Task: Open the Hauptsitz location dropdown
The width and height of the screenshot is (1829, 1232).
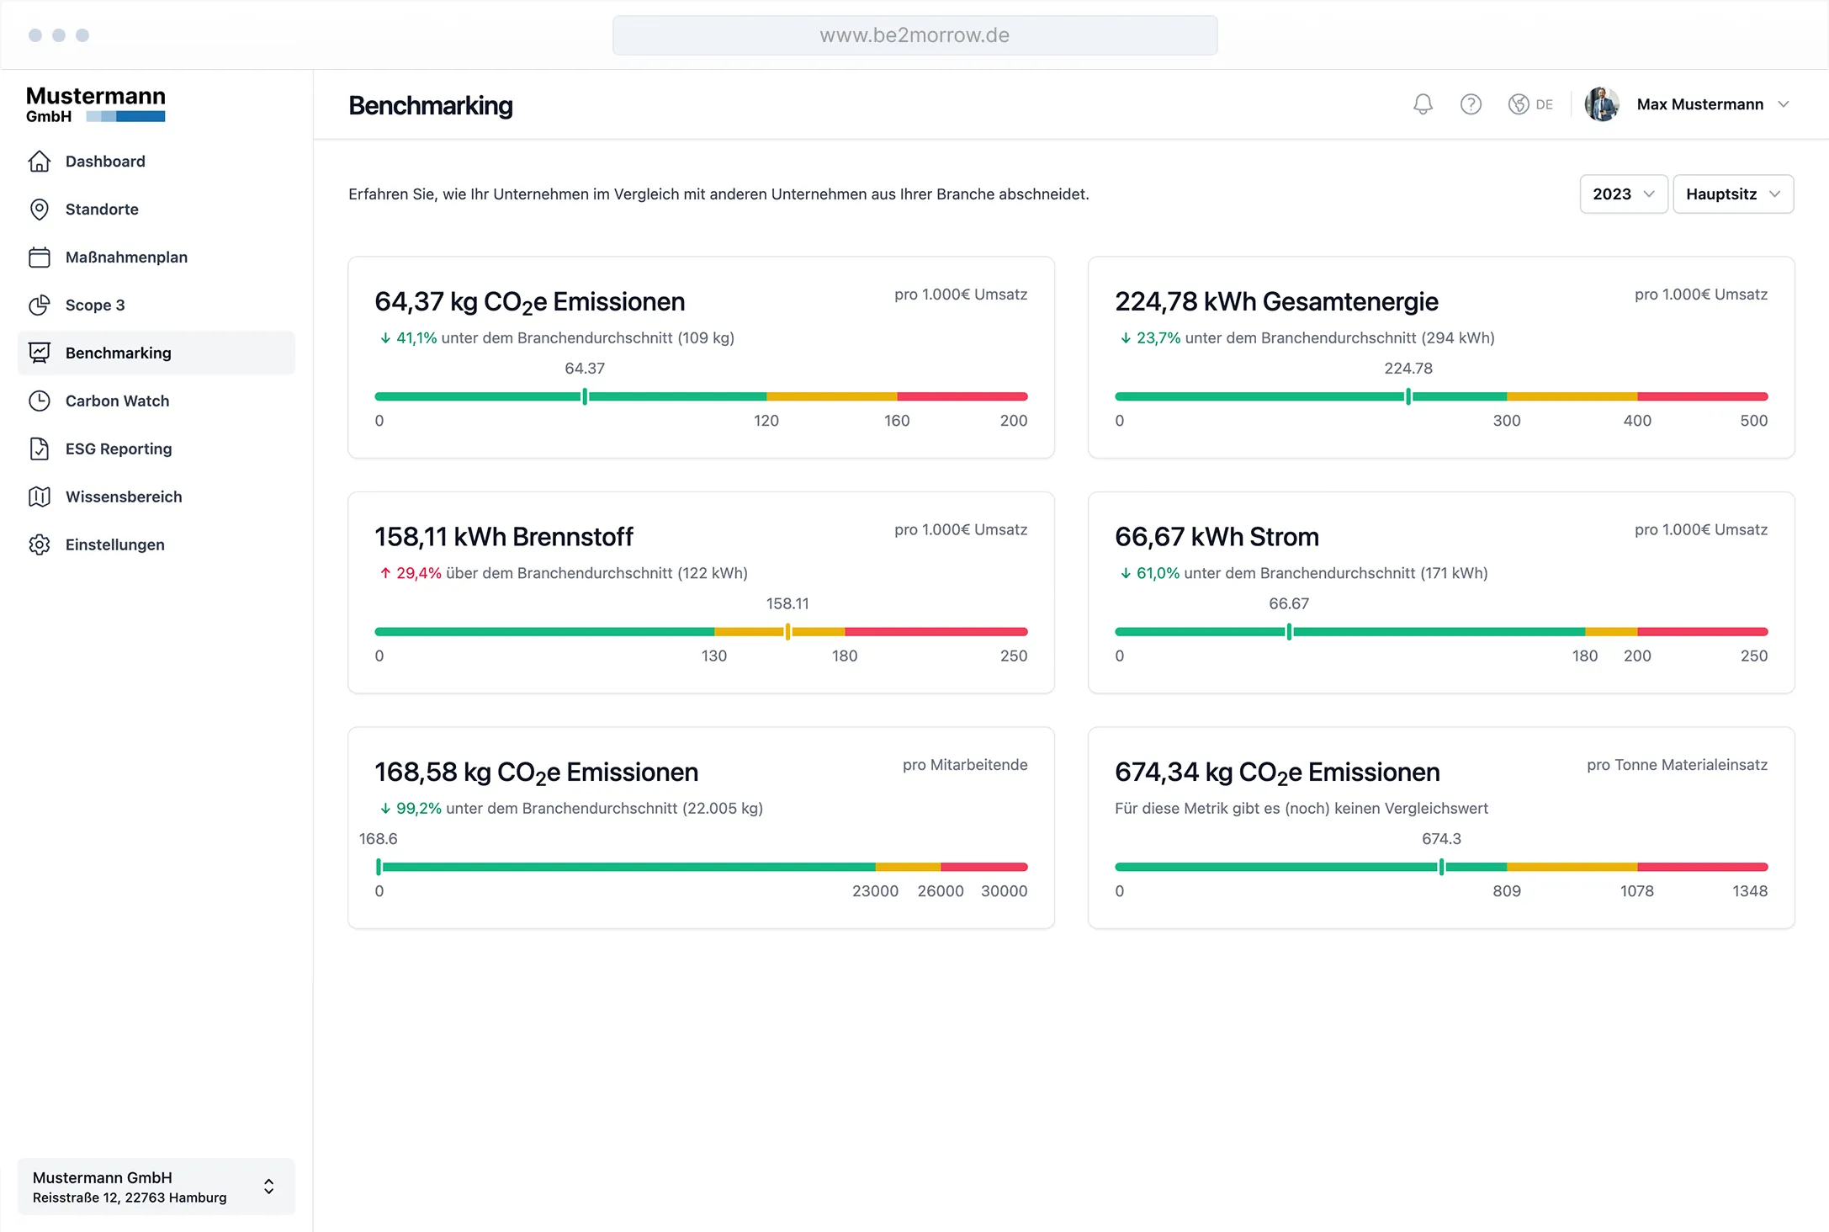Action: point(1732,194)
